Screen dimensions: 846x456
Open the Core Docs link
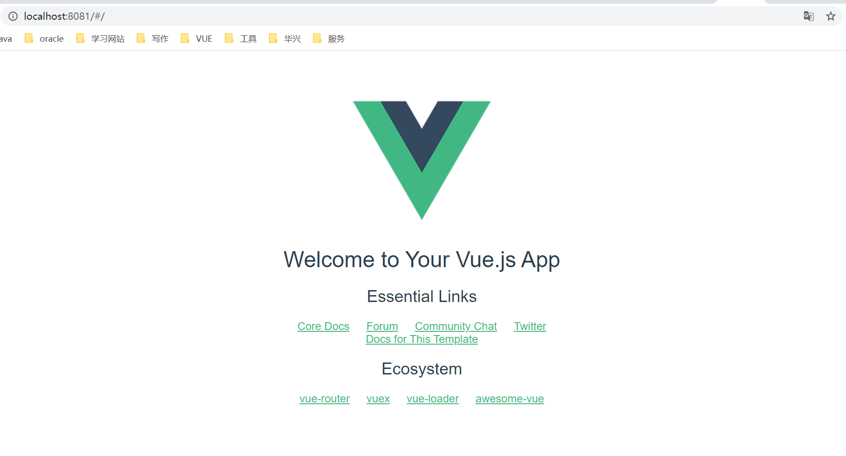pos(323,326)
